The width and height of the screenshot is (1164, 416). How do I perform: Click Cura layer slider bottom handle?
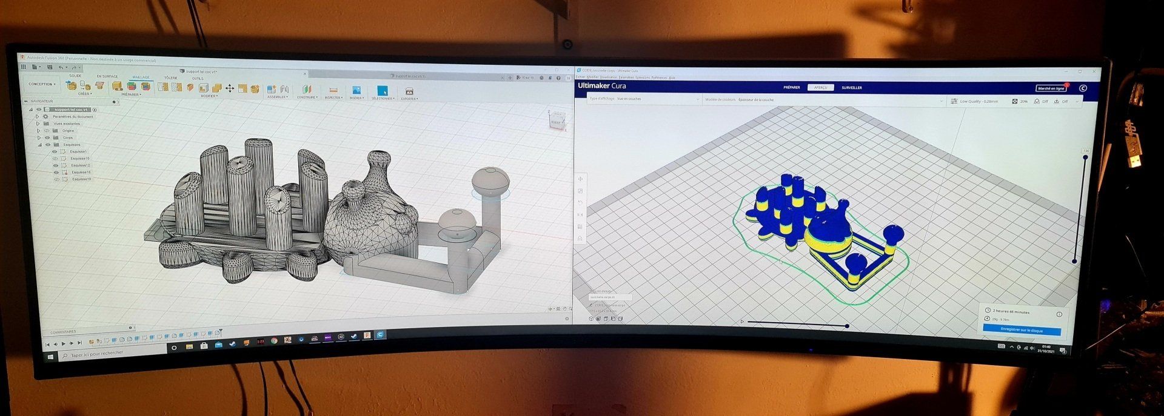click(x=1074, y=261)
